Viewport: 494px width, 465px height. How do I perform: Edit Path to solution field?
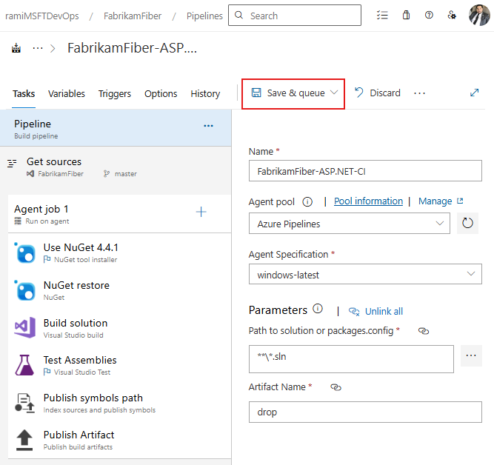[x=351, y=359]
